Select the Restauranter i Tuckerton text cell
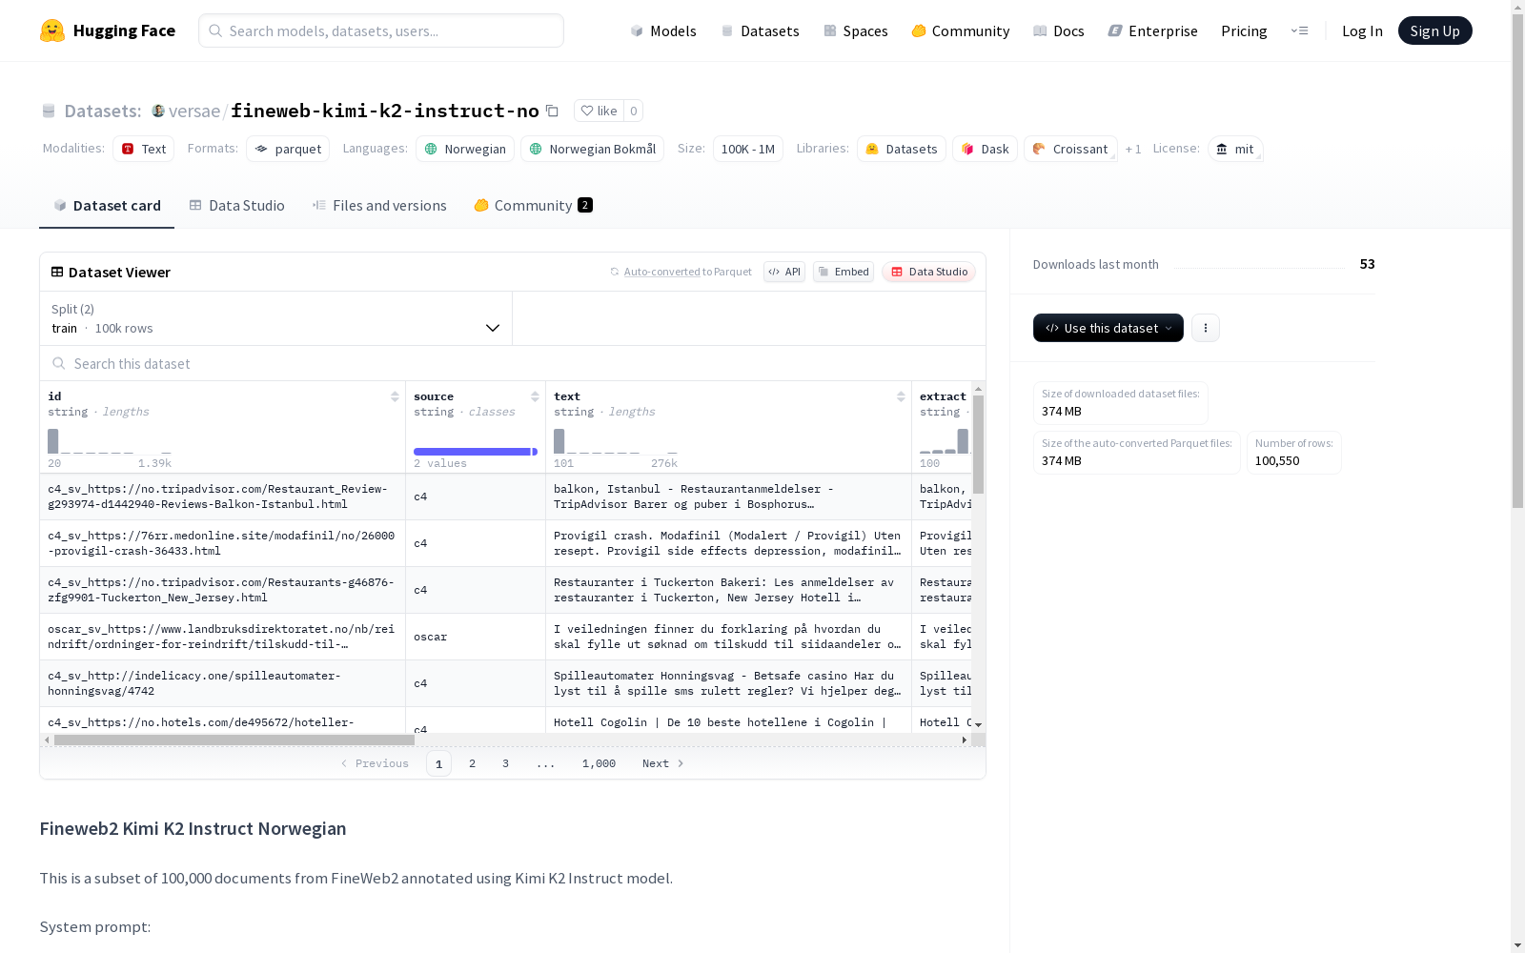This screenshot has width=1525, height=953. 728,590
